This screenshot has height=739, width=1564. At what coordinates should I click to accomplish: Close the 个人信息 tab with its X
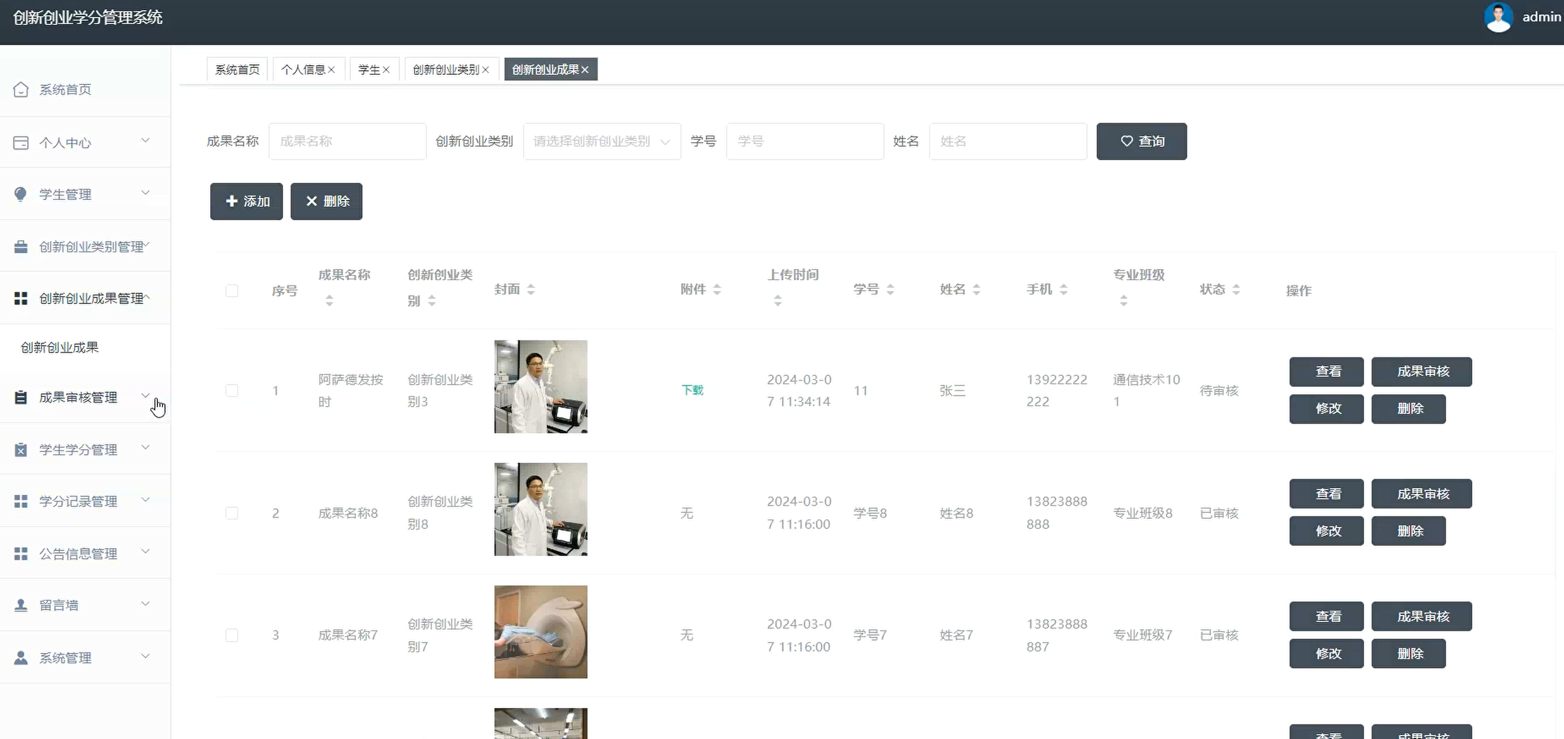[331, 70]
